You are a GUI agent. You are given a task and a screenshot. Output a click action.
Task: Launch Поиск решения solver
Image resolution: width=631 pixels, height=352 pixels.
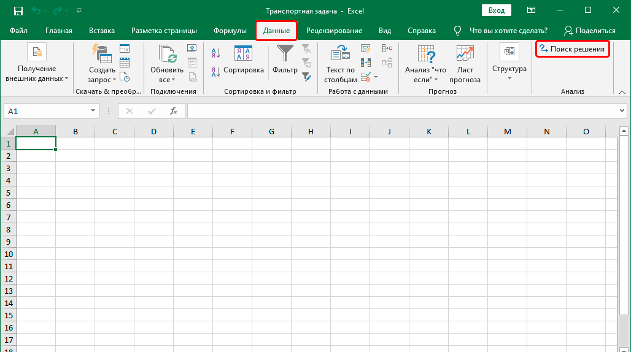572,49
